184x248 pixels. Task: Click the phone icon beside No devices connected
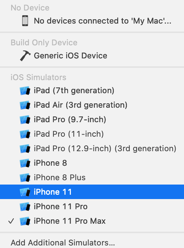pyautogui.click(x=25, y=21)
